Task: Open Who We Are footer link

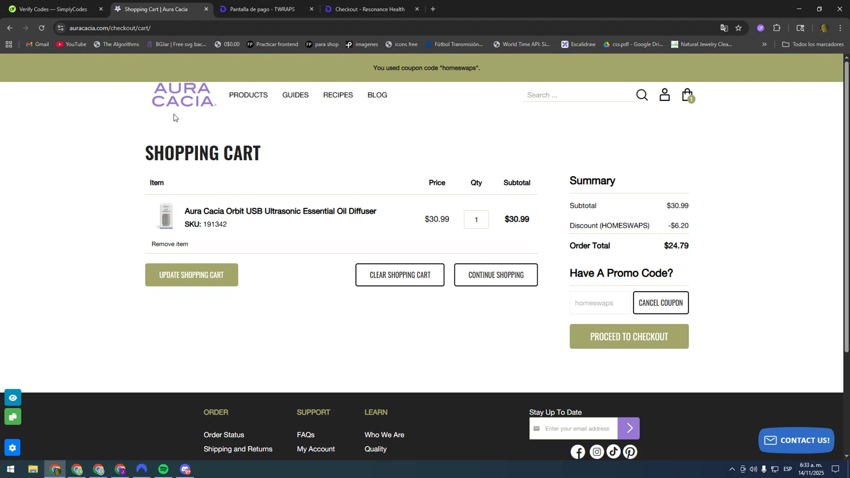Action: pyautogui.click(x=384, y=435)
